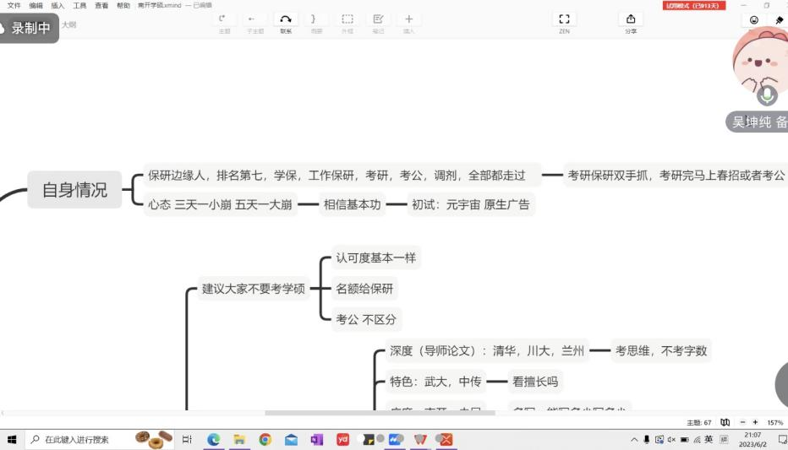The width and height of the screenshot is (788, 450).
Task: Open the emoji marker panel icon
Action: 754,20
